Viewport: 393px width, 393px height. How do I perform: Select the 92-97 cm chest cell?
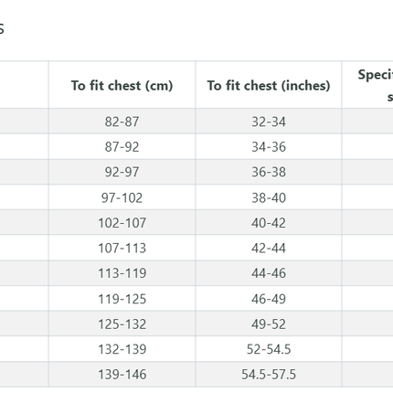122,172
